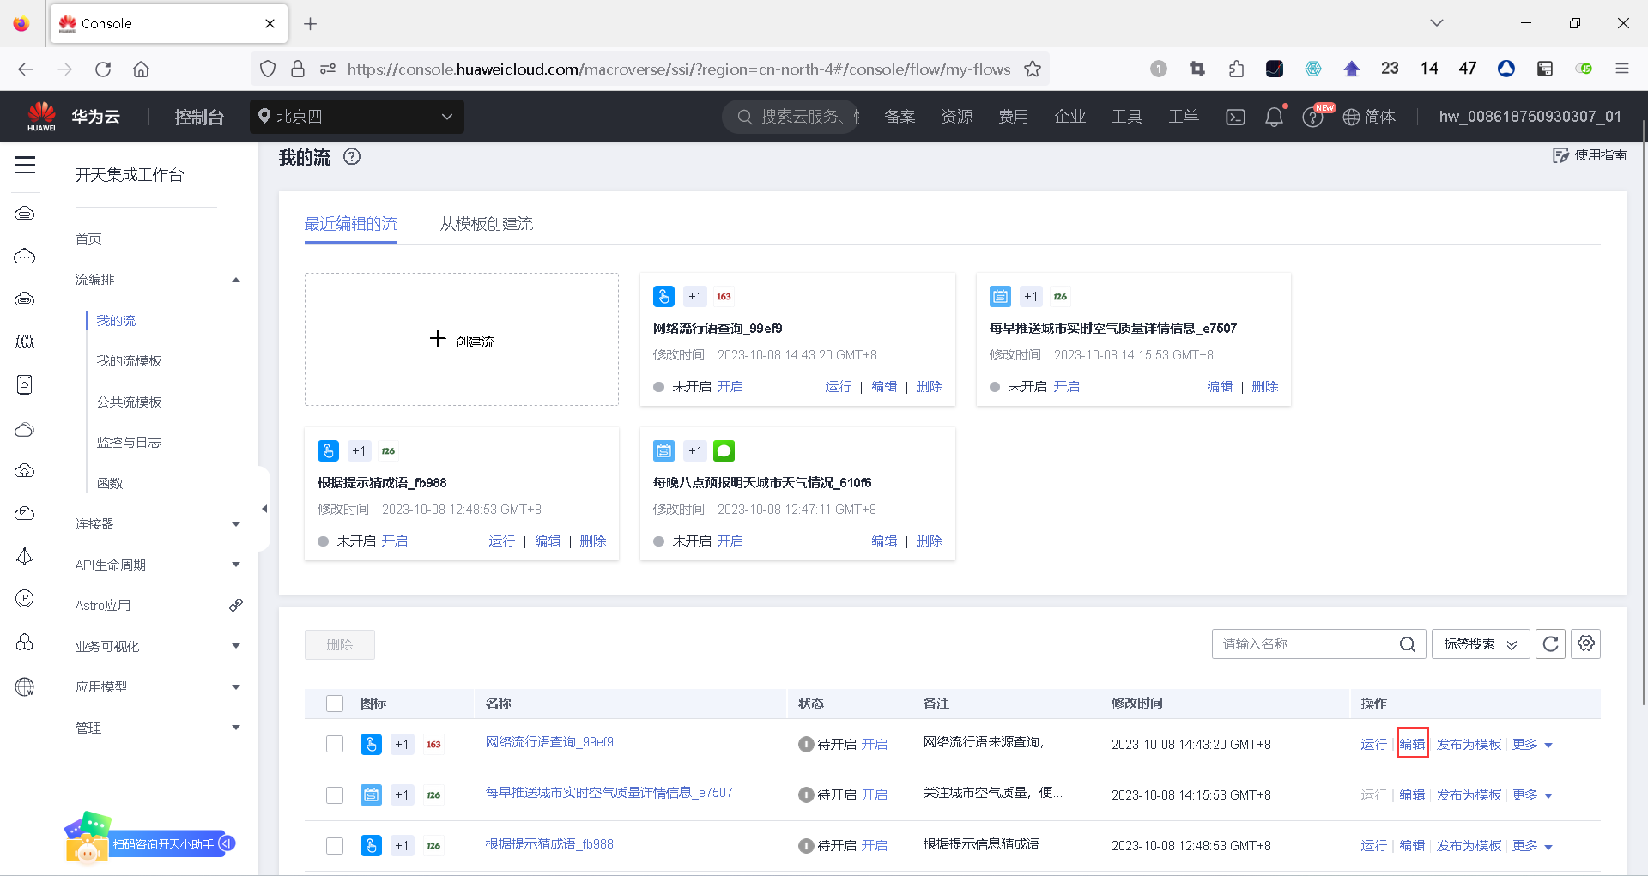
Task: Open 监控与日志 in sidebar menu
Action: 129,443
